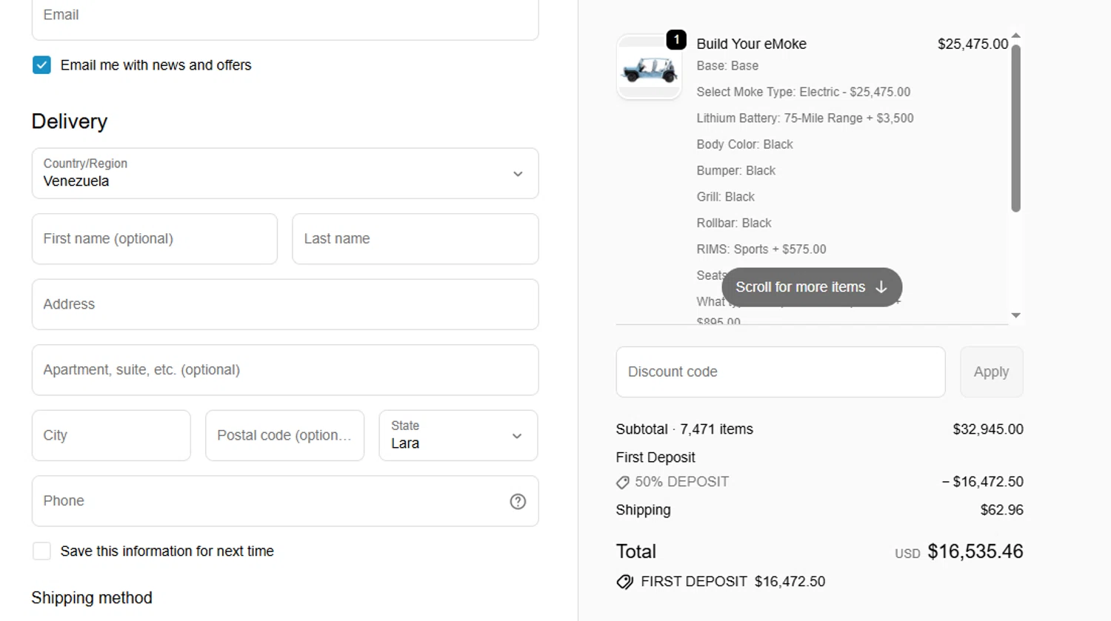Click the Body Color: Black line
The image size is (1111, 621).
coord(744,144)
